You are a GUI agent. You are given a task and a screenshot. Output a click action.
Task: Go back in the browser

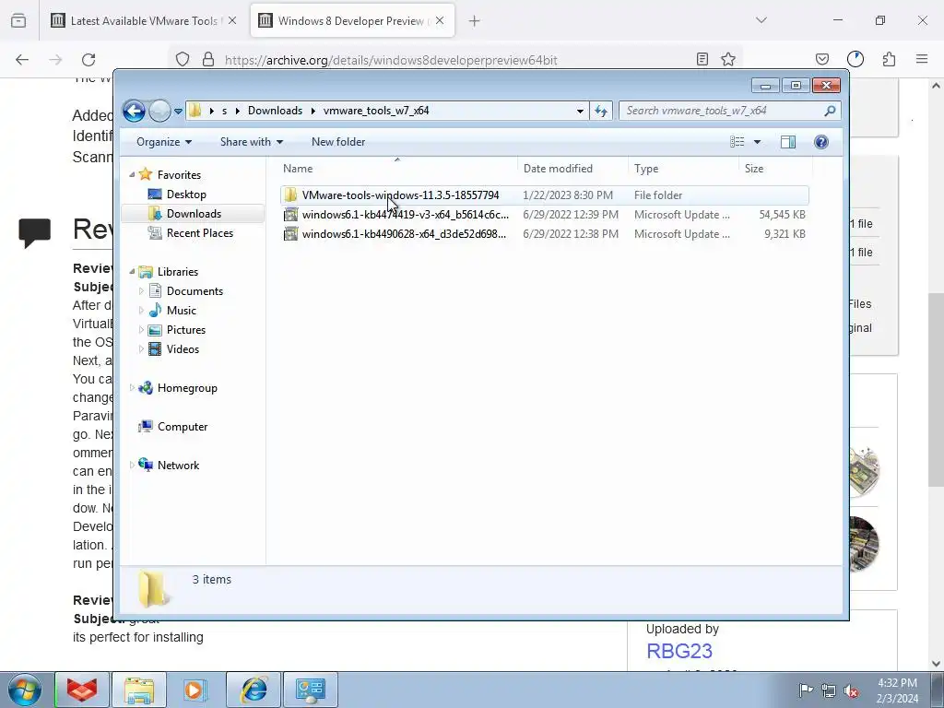(22, 59)
